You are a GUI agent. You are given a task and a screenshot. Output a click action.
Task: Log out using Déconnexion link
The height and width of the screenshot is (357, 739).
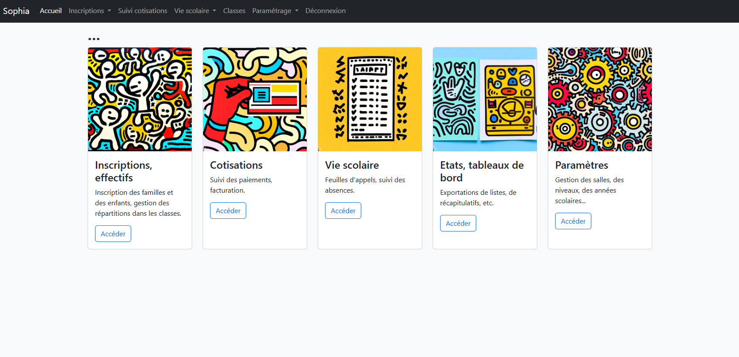tap(325, 11)
